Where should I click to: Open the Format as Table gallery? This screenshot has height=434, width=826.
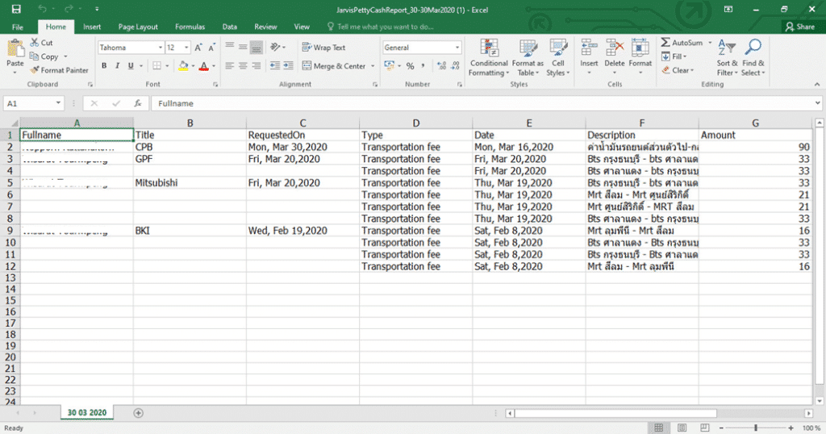coord(528,48)
